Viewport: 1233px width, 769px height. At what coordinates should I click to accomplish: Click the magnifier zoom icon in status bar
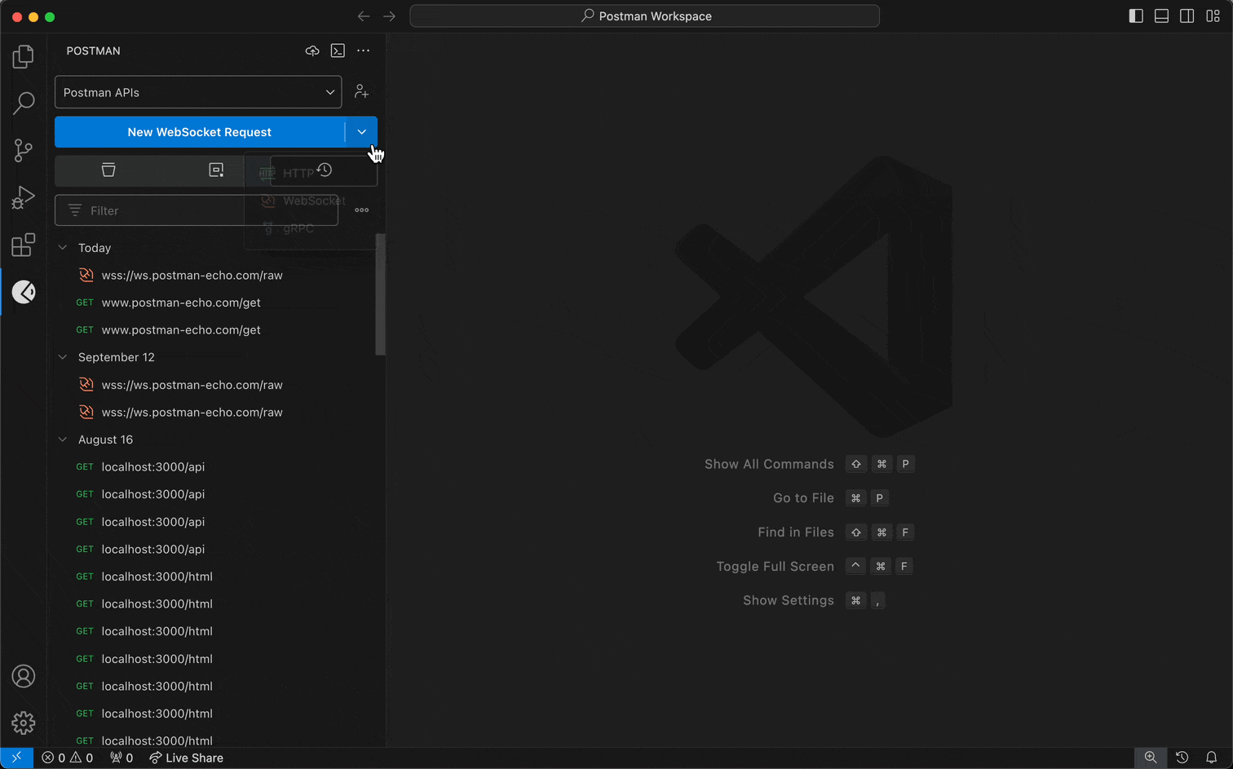pyautogui.click(x=1151, y=758)
